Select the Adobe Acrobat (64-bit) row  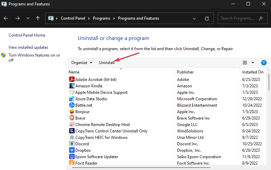[x=167, y=79]
